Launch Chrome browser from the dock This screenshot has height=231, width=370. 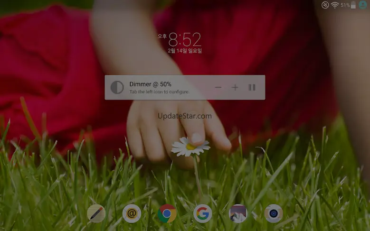167,213
